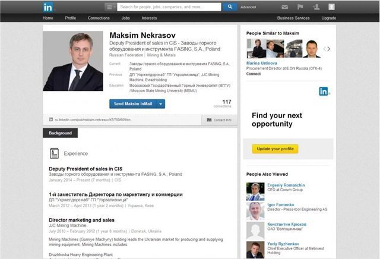Open the Interests menu item
380x259 pixels.
pos(149,18)
